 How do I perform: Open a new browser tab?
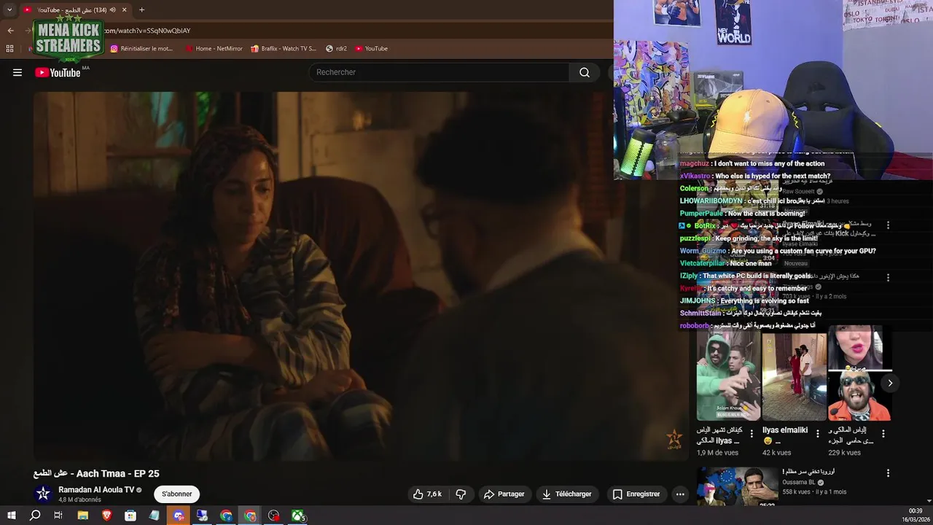(141, 9)
